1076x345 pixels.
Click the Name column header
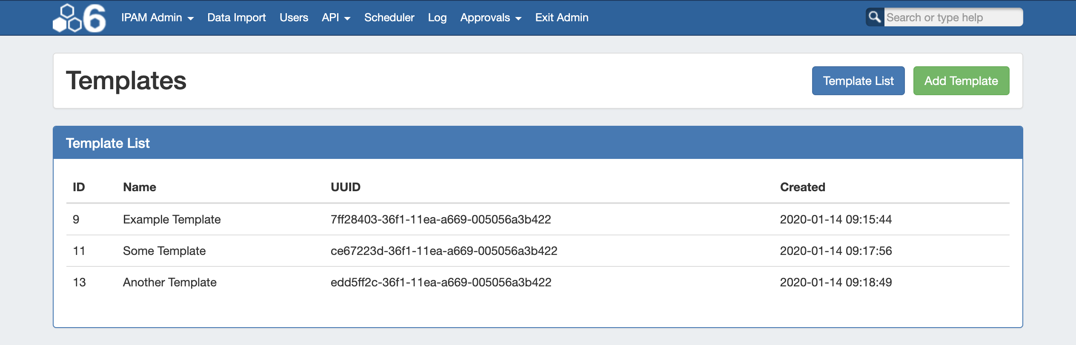coord(139,187)
